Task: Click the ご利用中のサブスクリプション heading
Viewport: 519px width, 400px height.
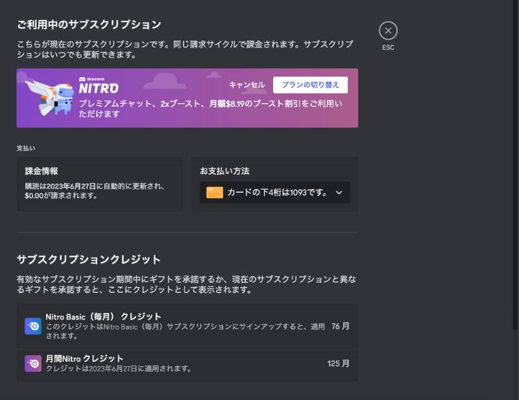Action: click(x=89, y=25)
